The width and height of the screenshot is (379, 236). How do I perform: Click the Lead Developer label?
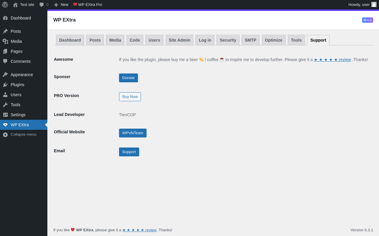coord(69,114)
